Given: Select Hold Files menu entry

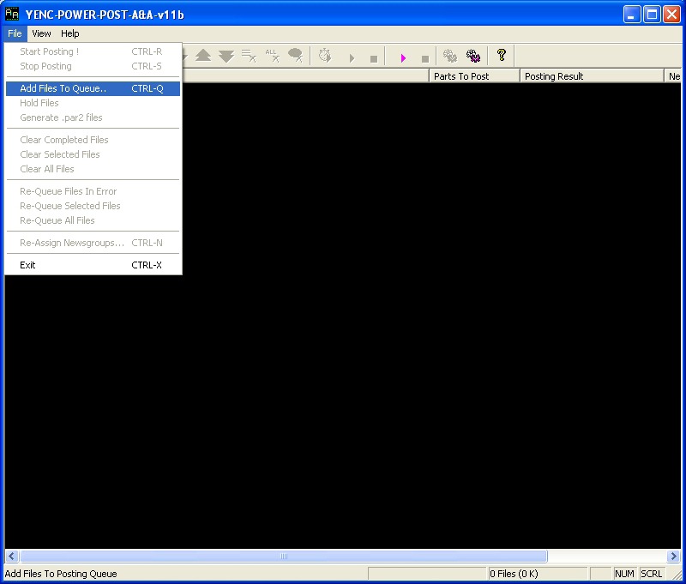Looking at the screenshot, I should [93, 103].
